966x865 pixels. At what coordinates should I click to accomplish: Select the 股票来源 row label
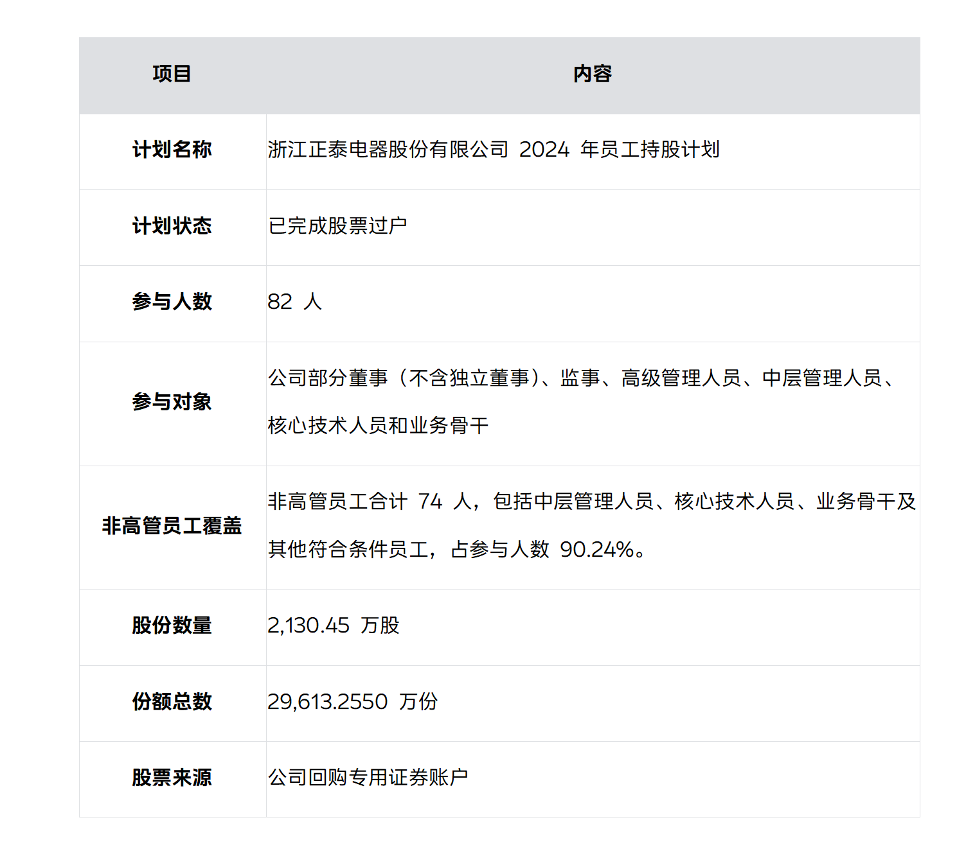click(x=172, y=778)
